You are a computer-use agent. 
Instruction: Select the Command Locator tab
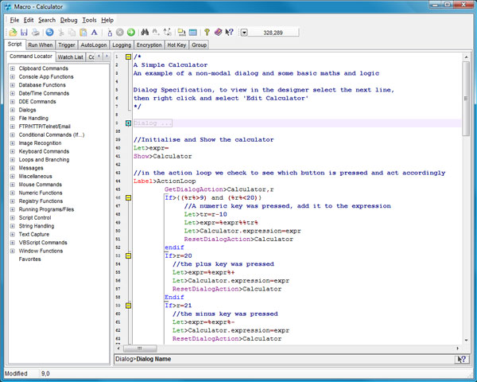(31, 57)
